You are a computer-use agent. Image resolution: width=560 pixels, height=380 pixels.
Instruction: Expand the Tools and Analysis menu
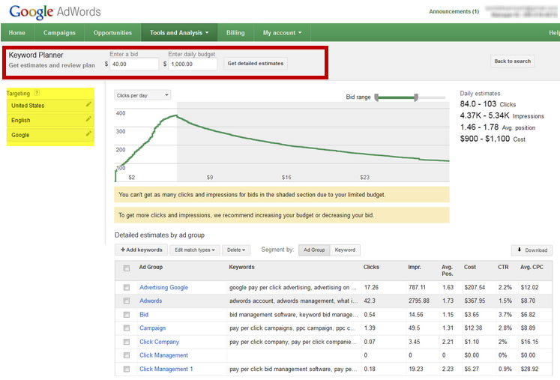click(179, 32)
